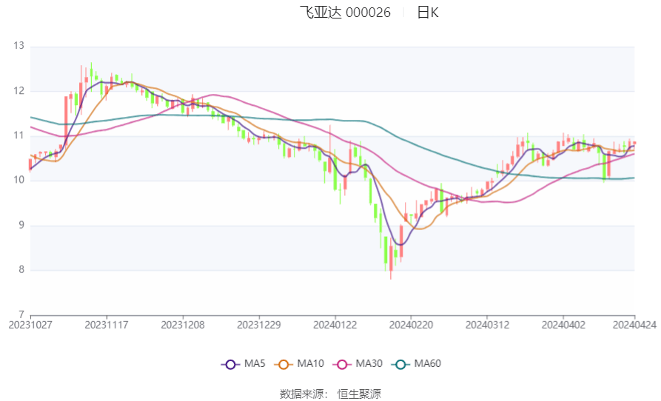Click the 20240220 x-axis date label
The image size is (661, 401).
[411, 326]
